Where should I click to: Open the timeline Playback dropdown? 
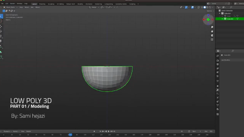7,132
